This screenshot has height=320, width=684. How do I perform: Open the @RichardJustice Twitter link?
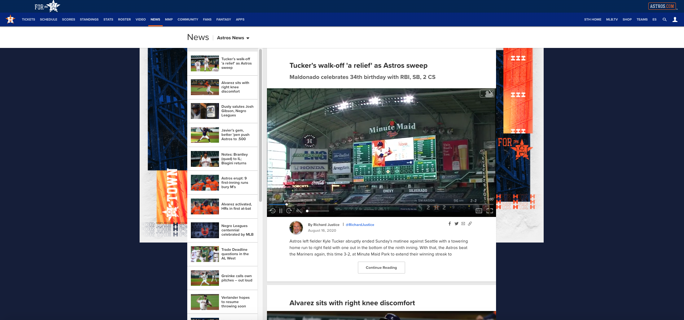coord(360,225)
